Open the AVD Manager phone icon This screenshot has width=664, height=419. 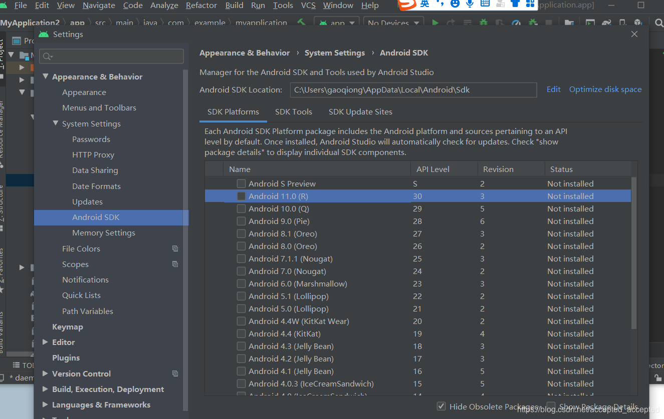(622, 23)
